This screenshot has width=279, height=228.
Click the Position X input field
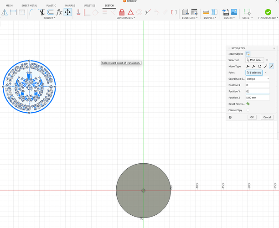tap(258, 85)
